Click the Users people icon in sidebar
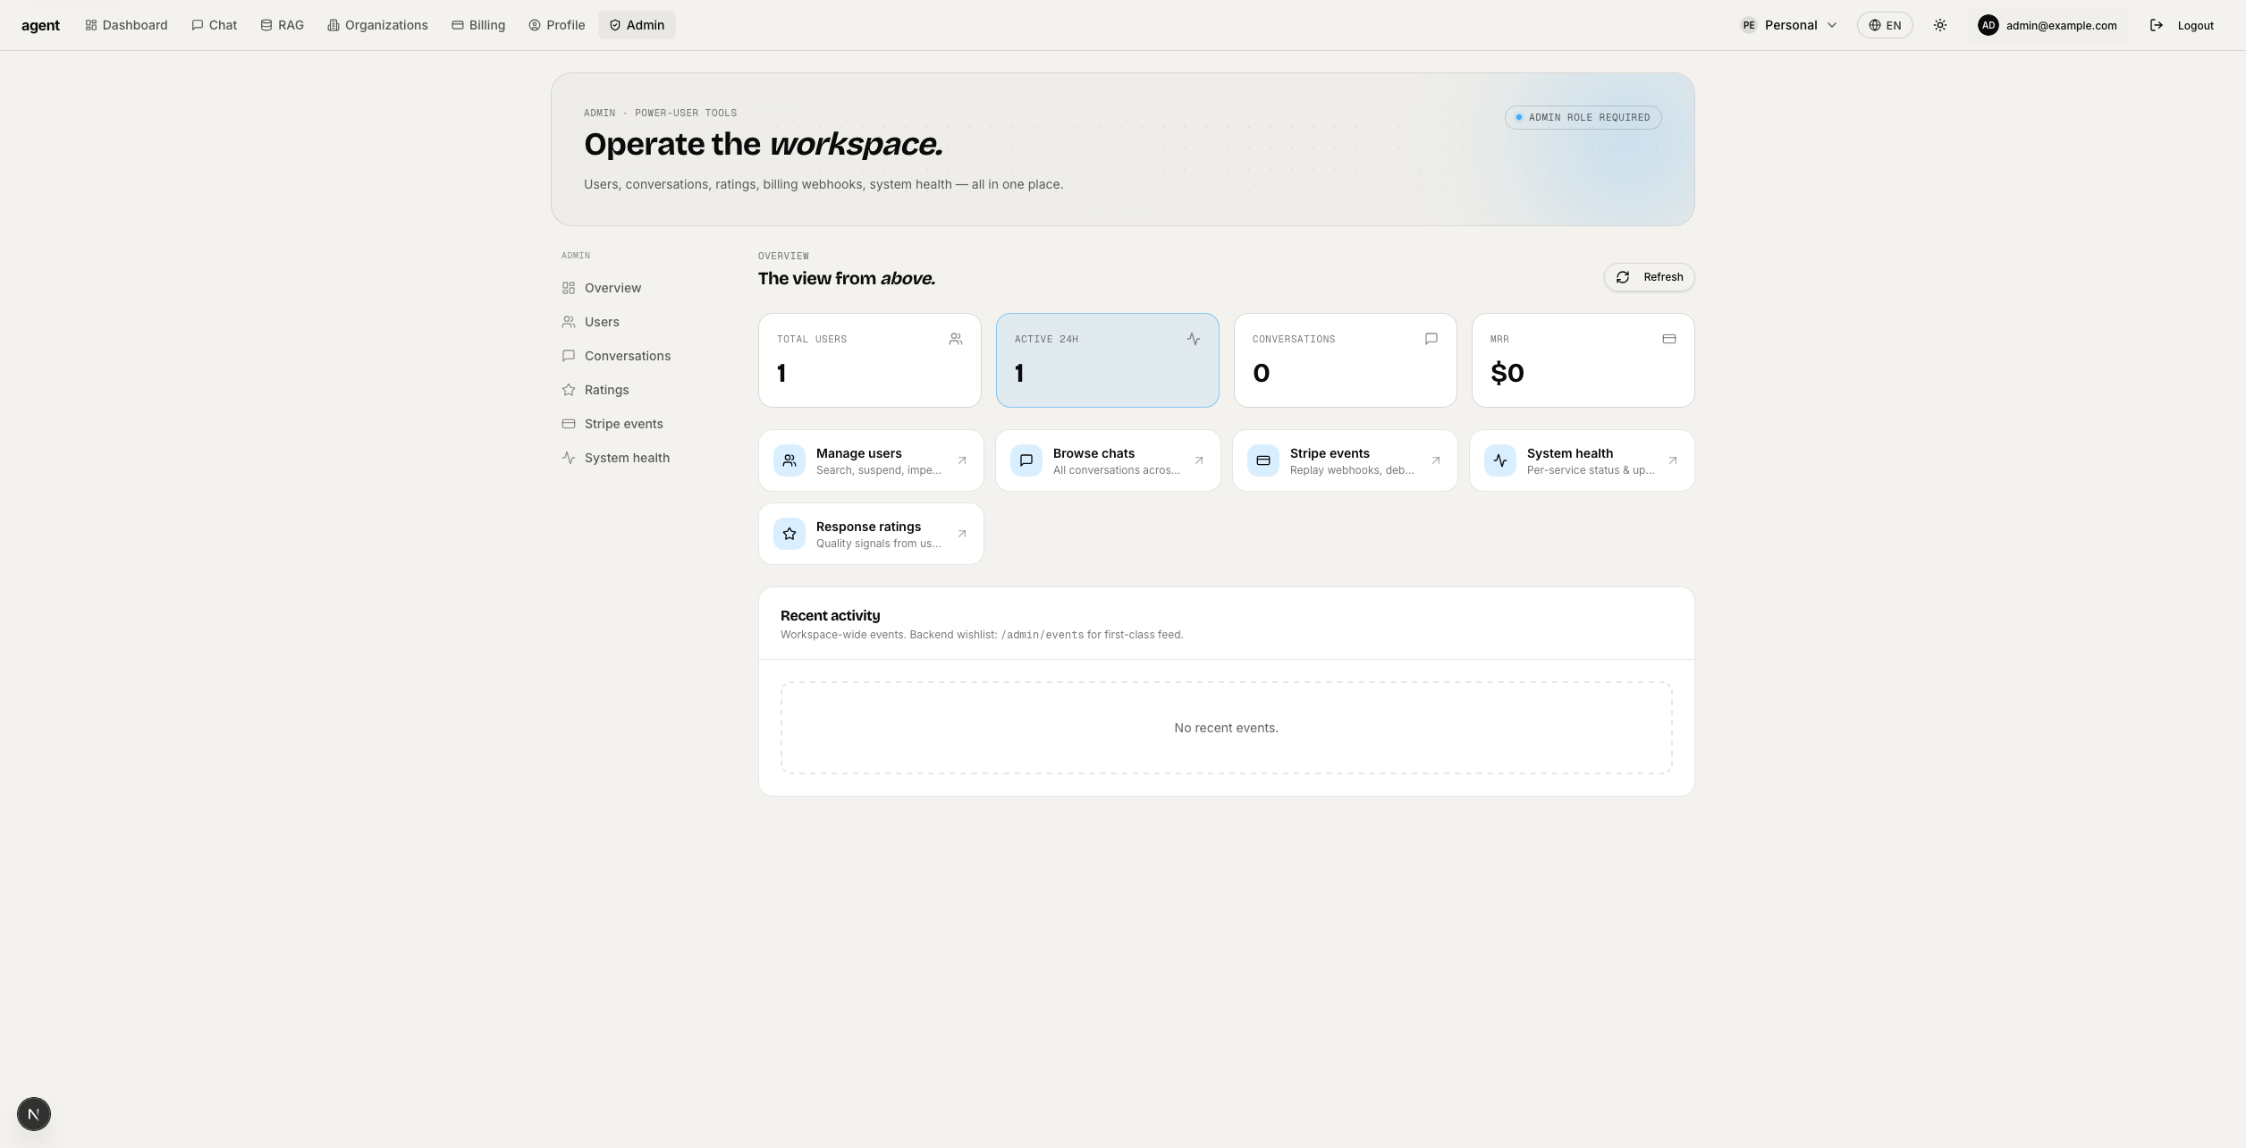Image resolution: width=2246 pixels, height=1148 pixels. tap(569, 322)
